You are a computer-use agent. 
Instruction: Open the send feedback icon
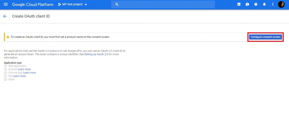pos(247,4)
